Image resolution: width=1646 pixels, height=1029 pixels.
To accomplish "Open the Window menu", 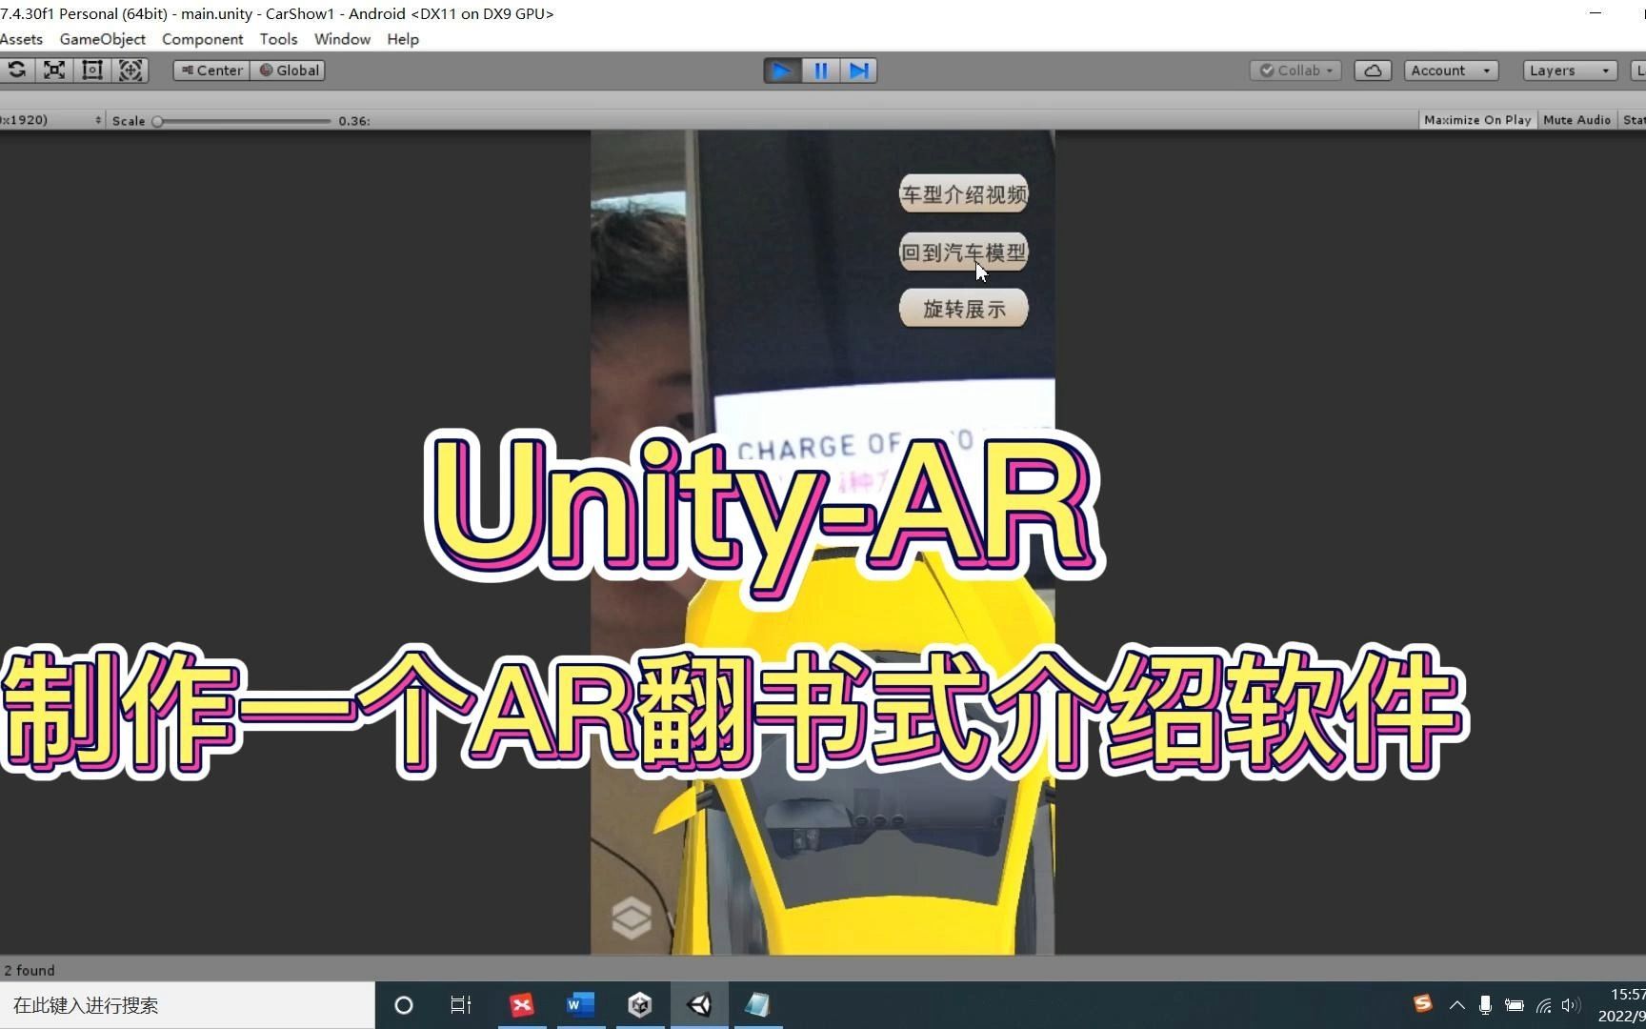I will [342, 39].
